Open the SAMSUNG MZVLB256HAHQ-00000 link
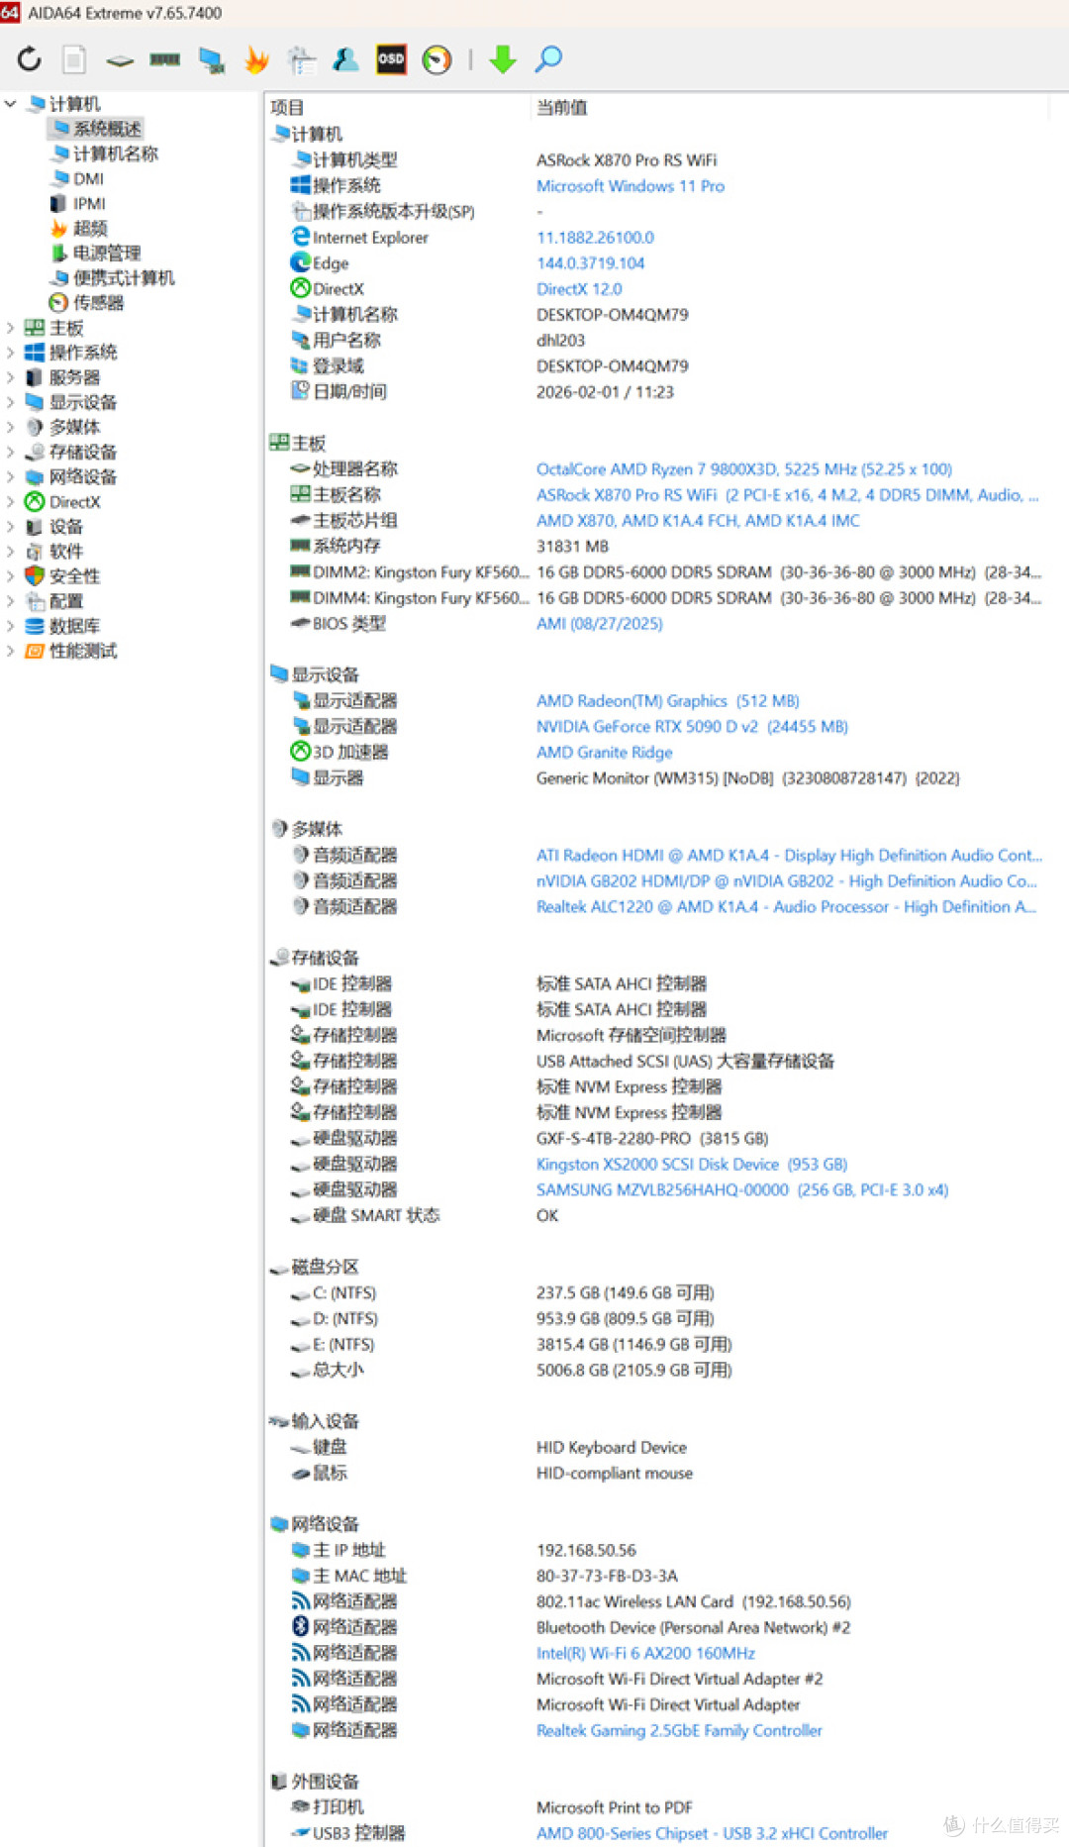This screenshot has width=1069, height=1847. 742,1189
